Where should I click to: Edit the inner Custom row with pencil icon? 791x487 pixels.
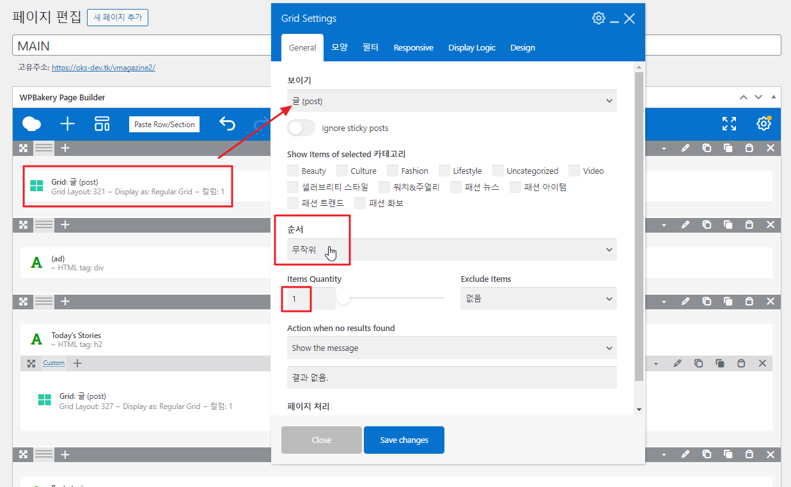click(677, 363)
